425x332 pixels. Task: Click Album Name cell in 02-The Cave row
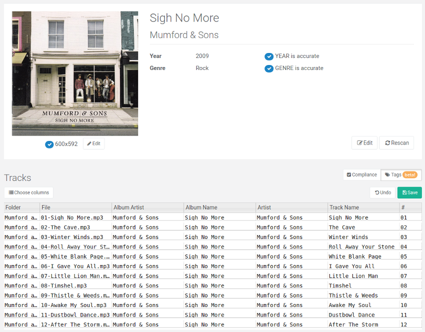coord(219,227)
